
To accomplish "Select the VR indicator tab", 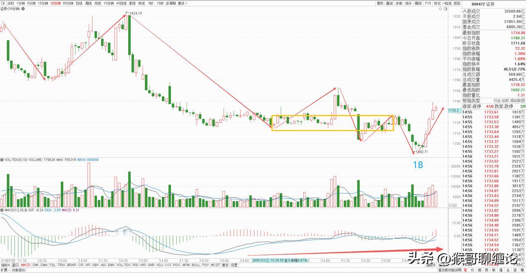I will tap(88, 265).
